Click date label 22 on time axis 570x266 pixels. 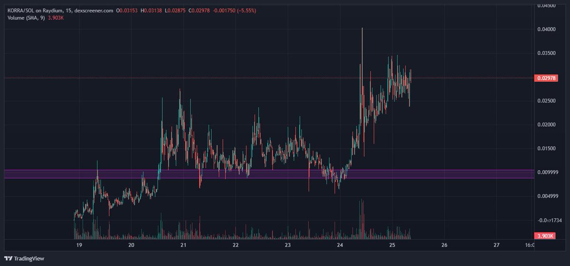(236, 245)
